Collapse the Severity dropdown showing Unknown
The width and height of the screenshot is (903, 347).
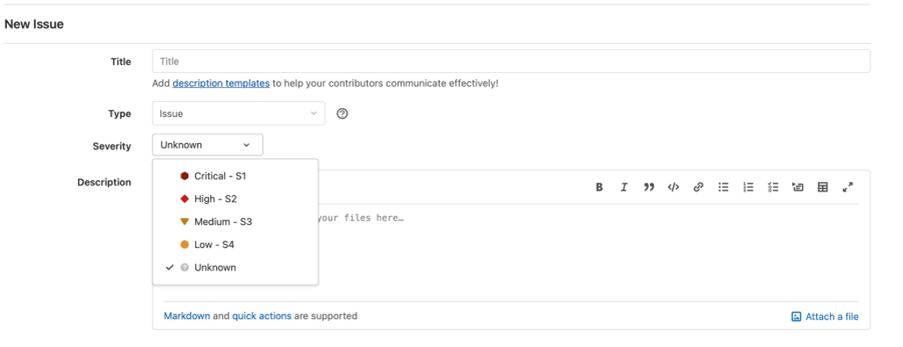[208, 145]
